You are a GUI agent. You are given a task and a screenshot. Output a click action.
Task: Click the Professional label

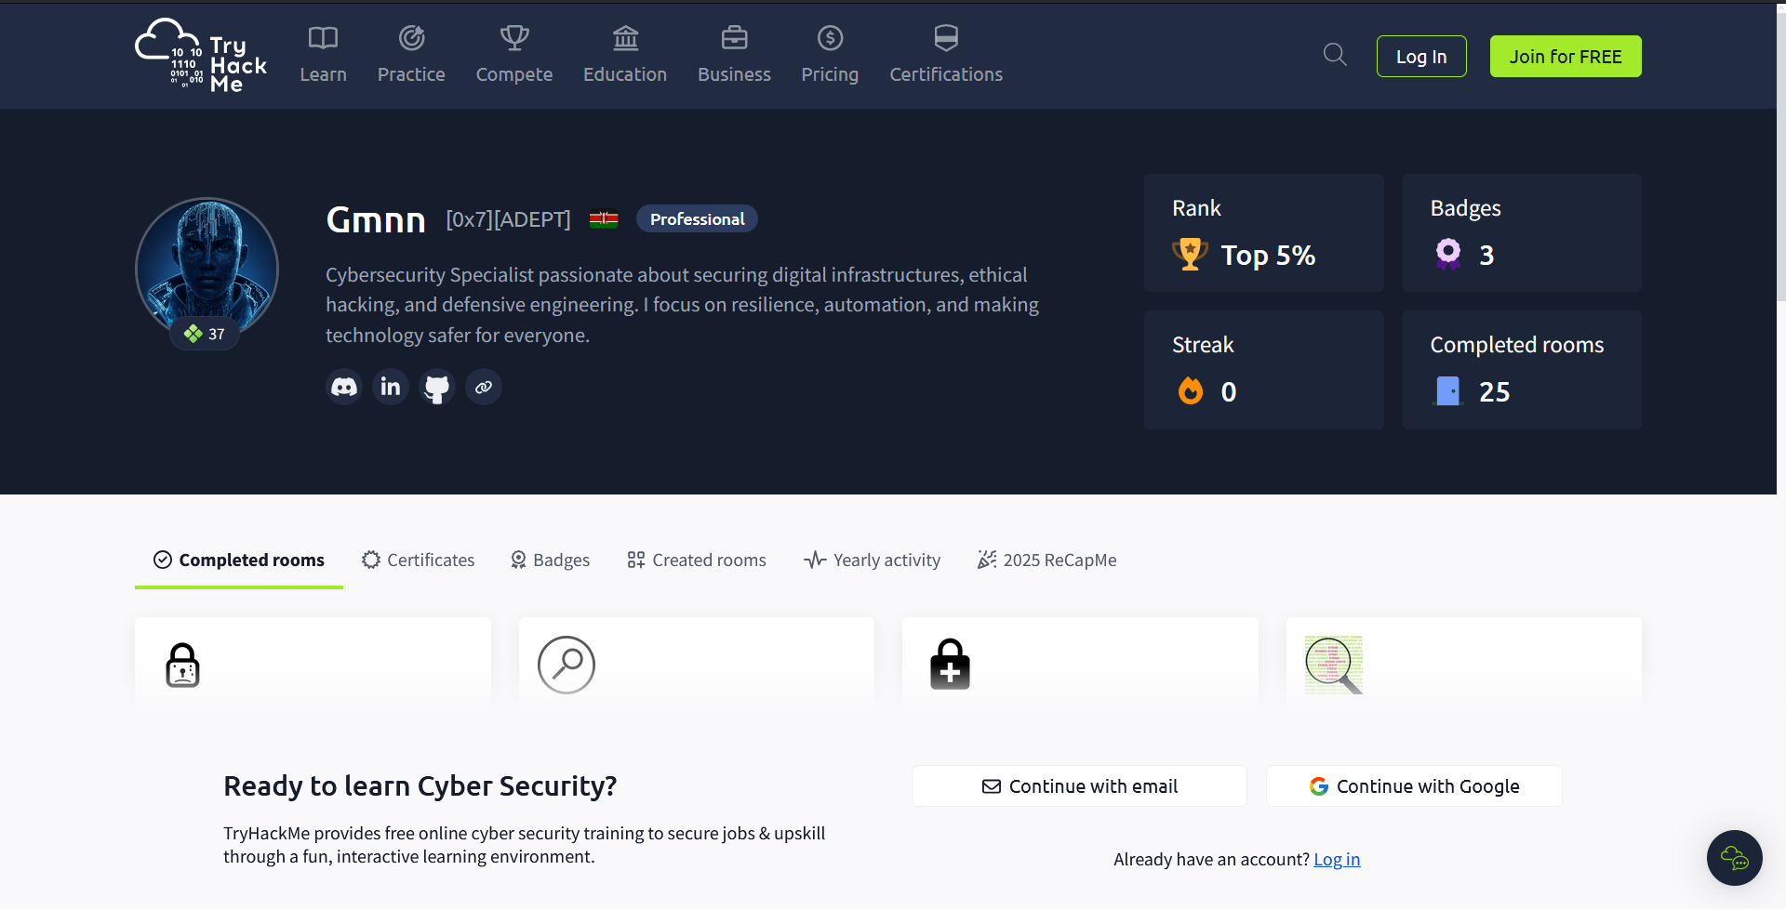[697, 219]
